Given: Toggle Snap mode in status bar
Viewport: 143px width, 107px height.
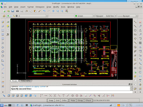Looking at the screenshot, I should click(x=51, y=100).
